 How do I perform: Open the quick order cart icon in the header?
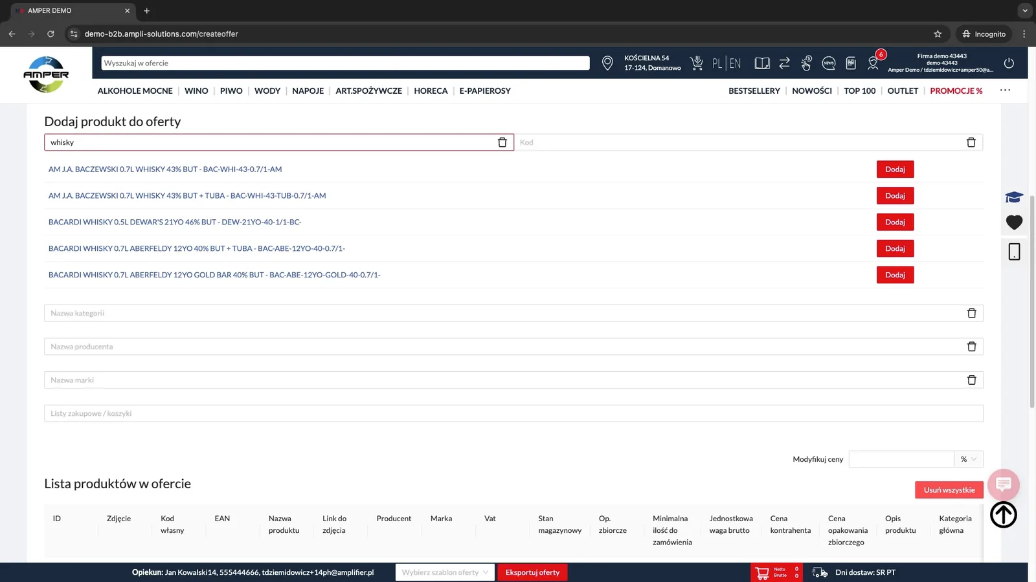click(x=697, y=63)
